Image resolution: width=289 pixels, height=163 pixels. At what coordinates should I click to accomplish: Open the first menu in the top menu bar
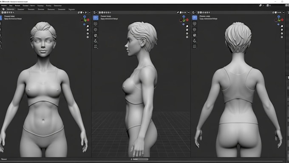tap(4, 6)
